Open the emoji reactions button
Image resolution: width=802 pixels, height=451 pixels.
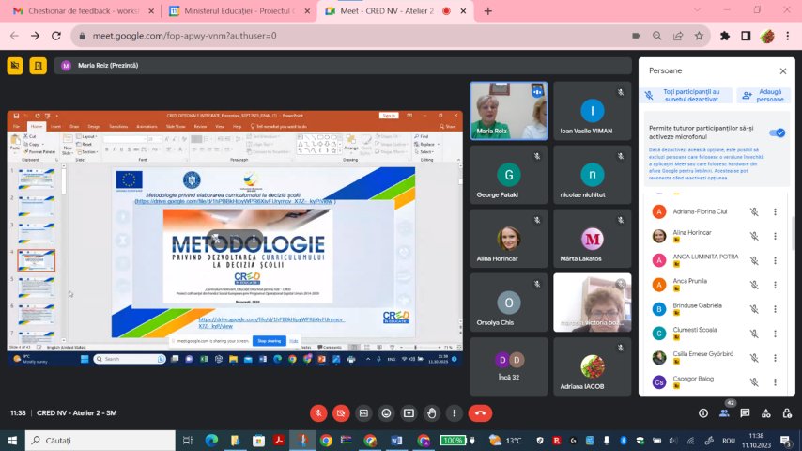point(386,412)
